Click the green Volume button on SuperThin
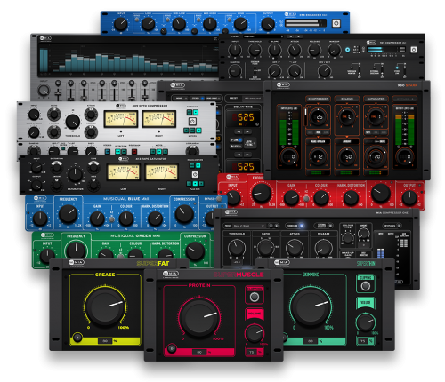The height and width of the screenshot is (382, 445). pos(365,303)
